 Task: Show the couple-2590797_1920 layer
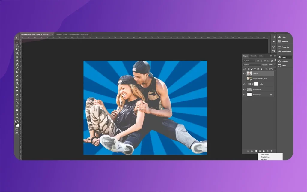[x=244, y=79]
